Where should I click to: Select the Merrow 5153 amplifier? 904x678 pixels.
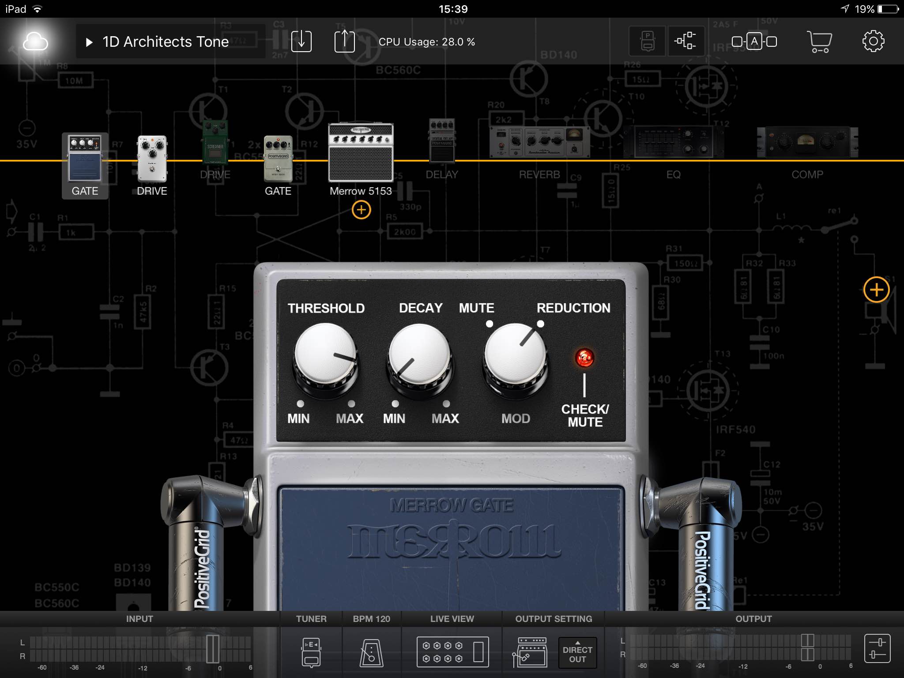pos(361,152)
